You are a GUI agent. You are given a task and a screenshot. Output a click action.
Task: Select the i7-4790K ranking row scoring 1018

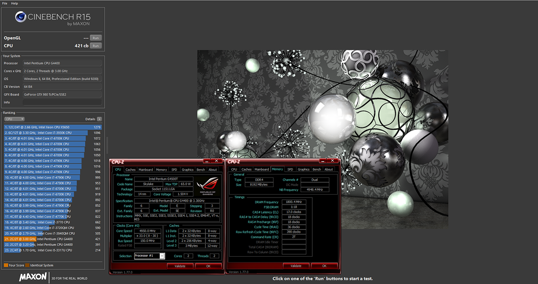coord(53,161)
